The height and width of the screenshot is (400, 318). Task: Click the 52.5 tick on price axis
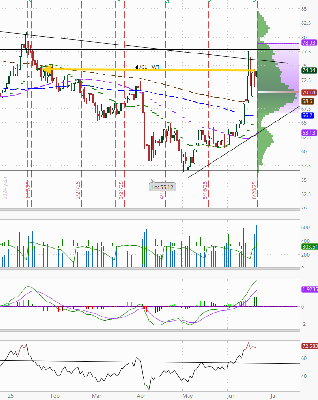pyautogui.click(x=306, y=194)
